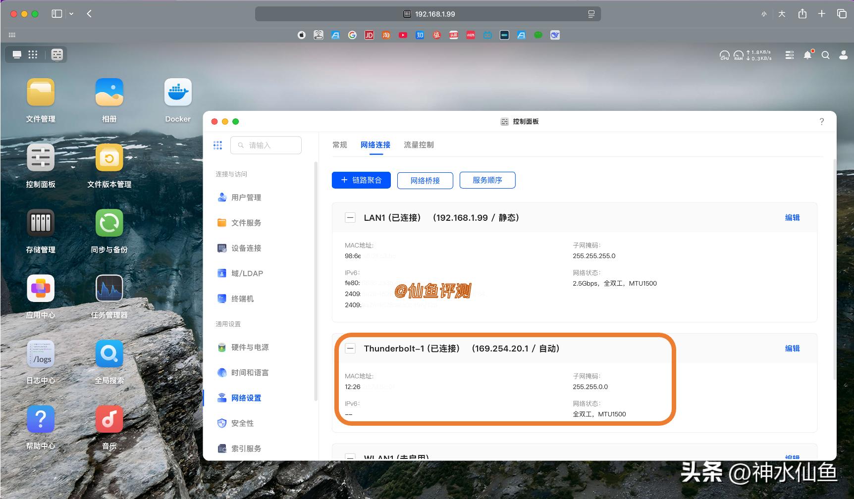
Task: Open the 存储管理 desktop icon
Action: tap(41, 223)
